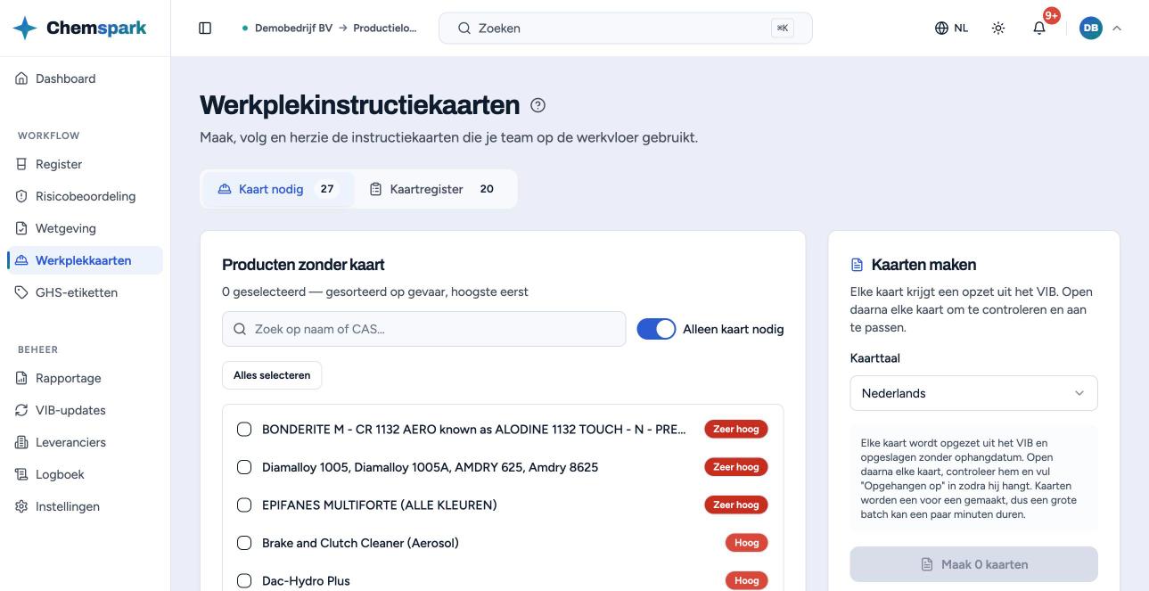Click the Leveranciers building icon
The height and width of the screenshot is (591, 1149).
tap(21, 442)
